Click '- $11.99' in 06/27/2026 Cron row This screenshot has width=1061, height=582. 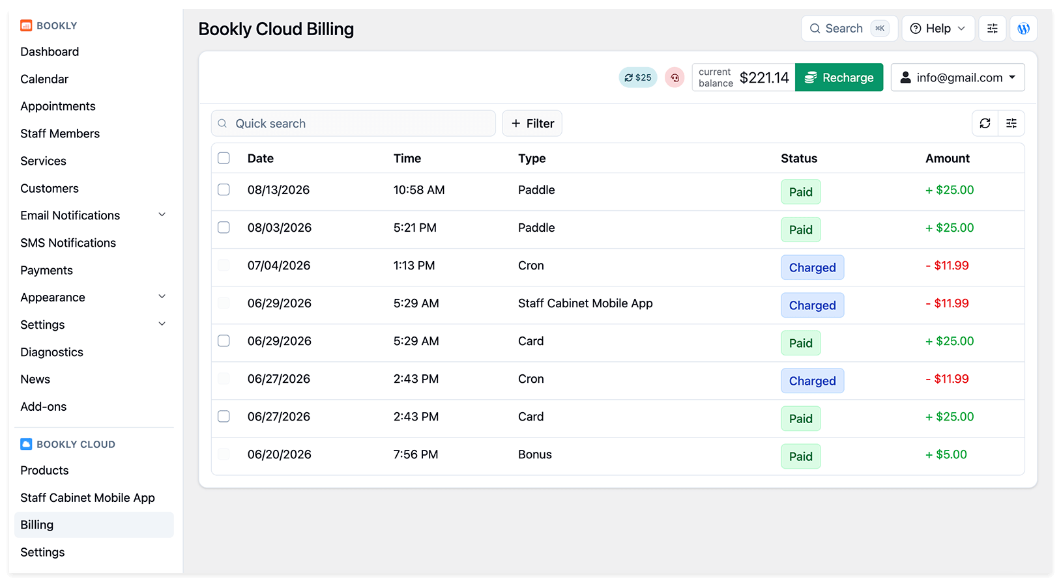(948, 379)
